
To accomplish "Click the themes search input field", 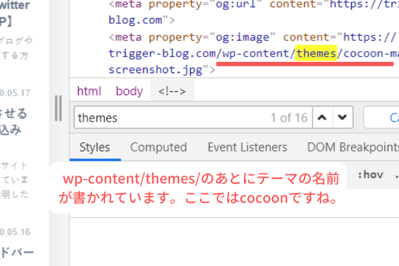I will tap(193, 118).
